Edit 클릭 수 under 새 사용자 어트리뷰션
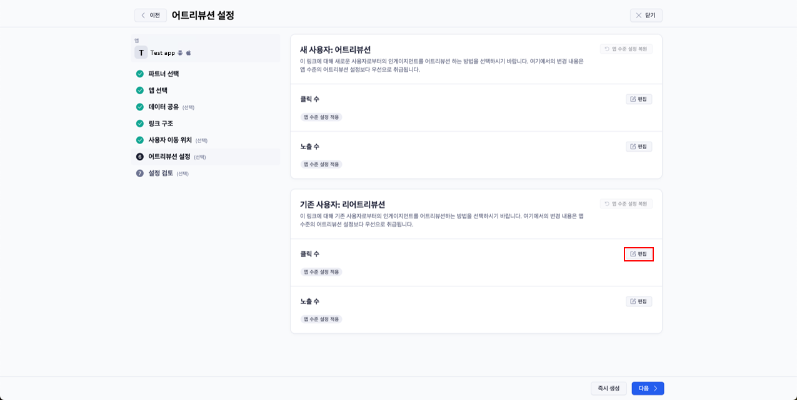Image resolution: width=797 pixels, height=400 pixels. coord(639,99)
